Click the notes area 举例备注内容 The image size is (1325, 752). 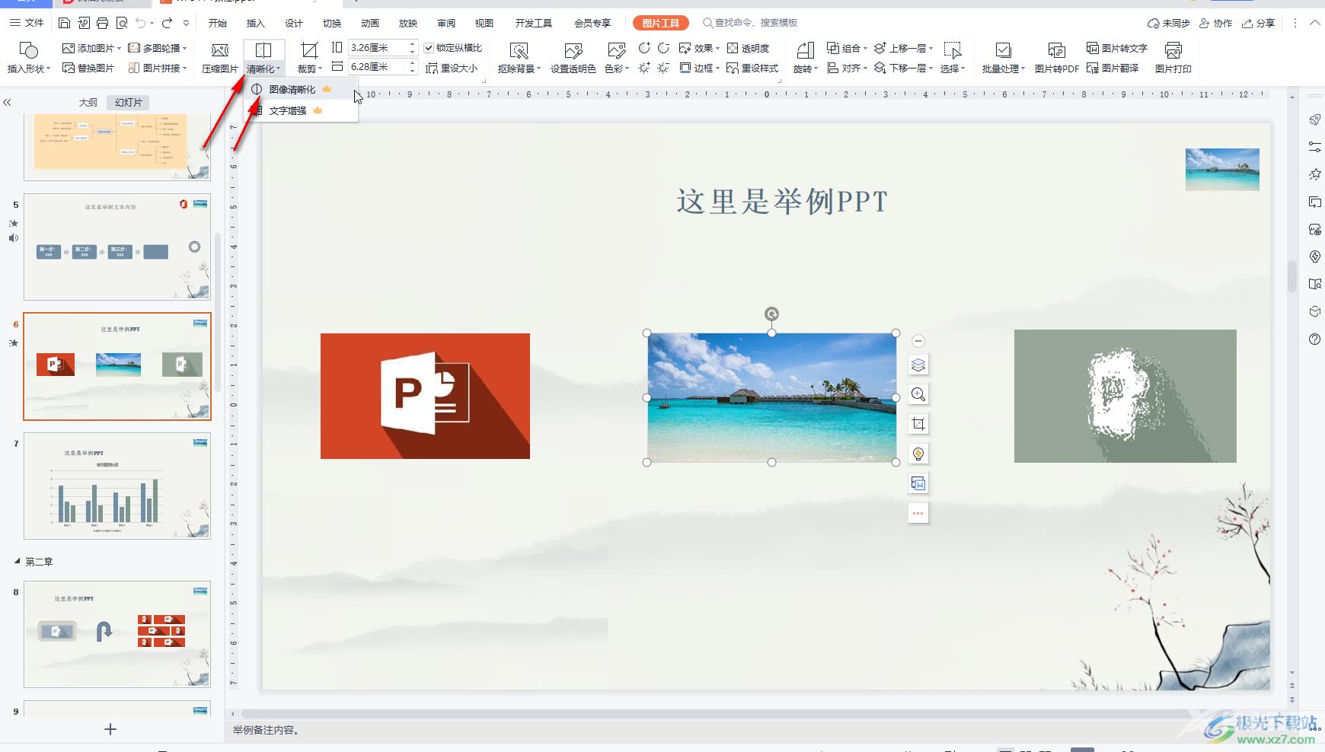point(267,730)
